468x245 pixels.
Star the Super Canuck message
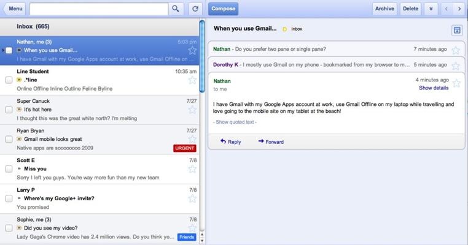click(x=192, y=110)
